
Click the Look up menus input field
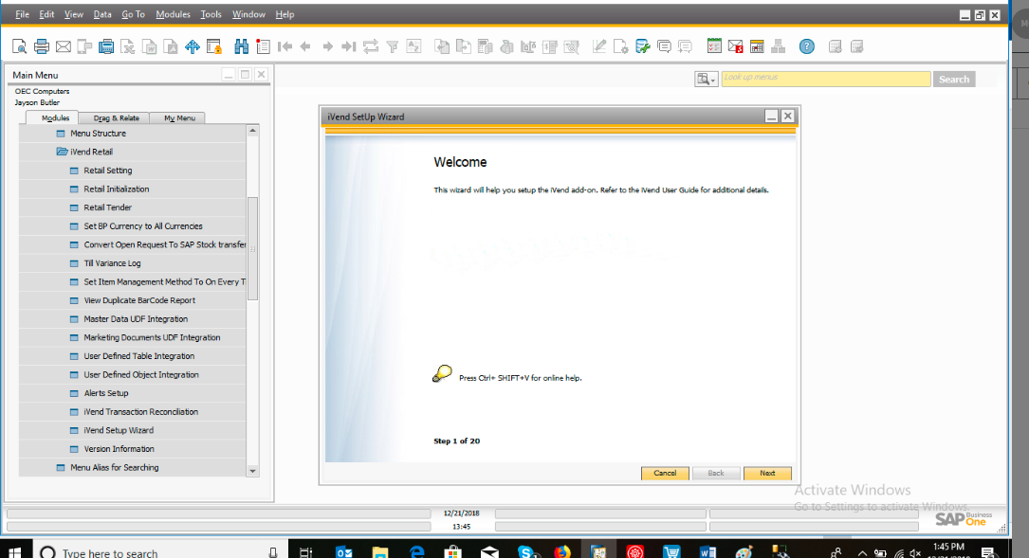pyautogui.click(x=826, y=80)
